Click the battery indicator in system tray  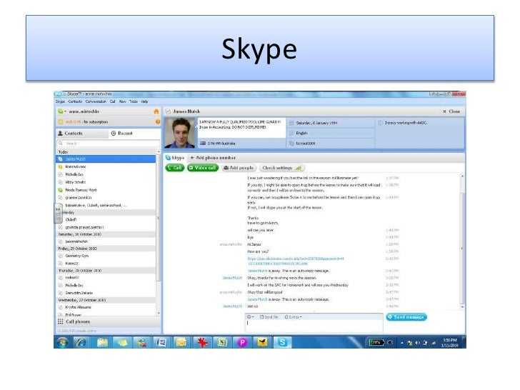(376, 342)
